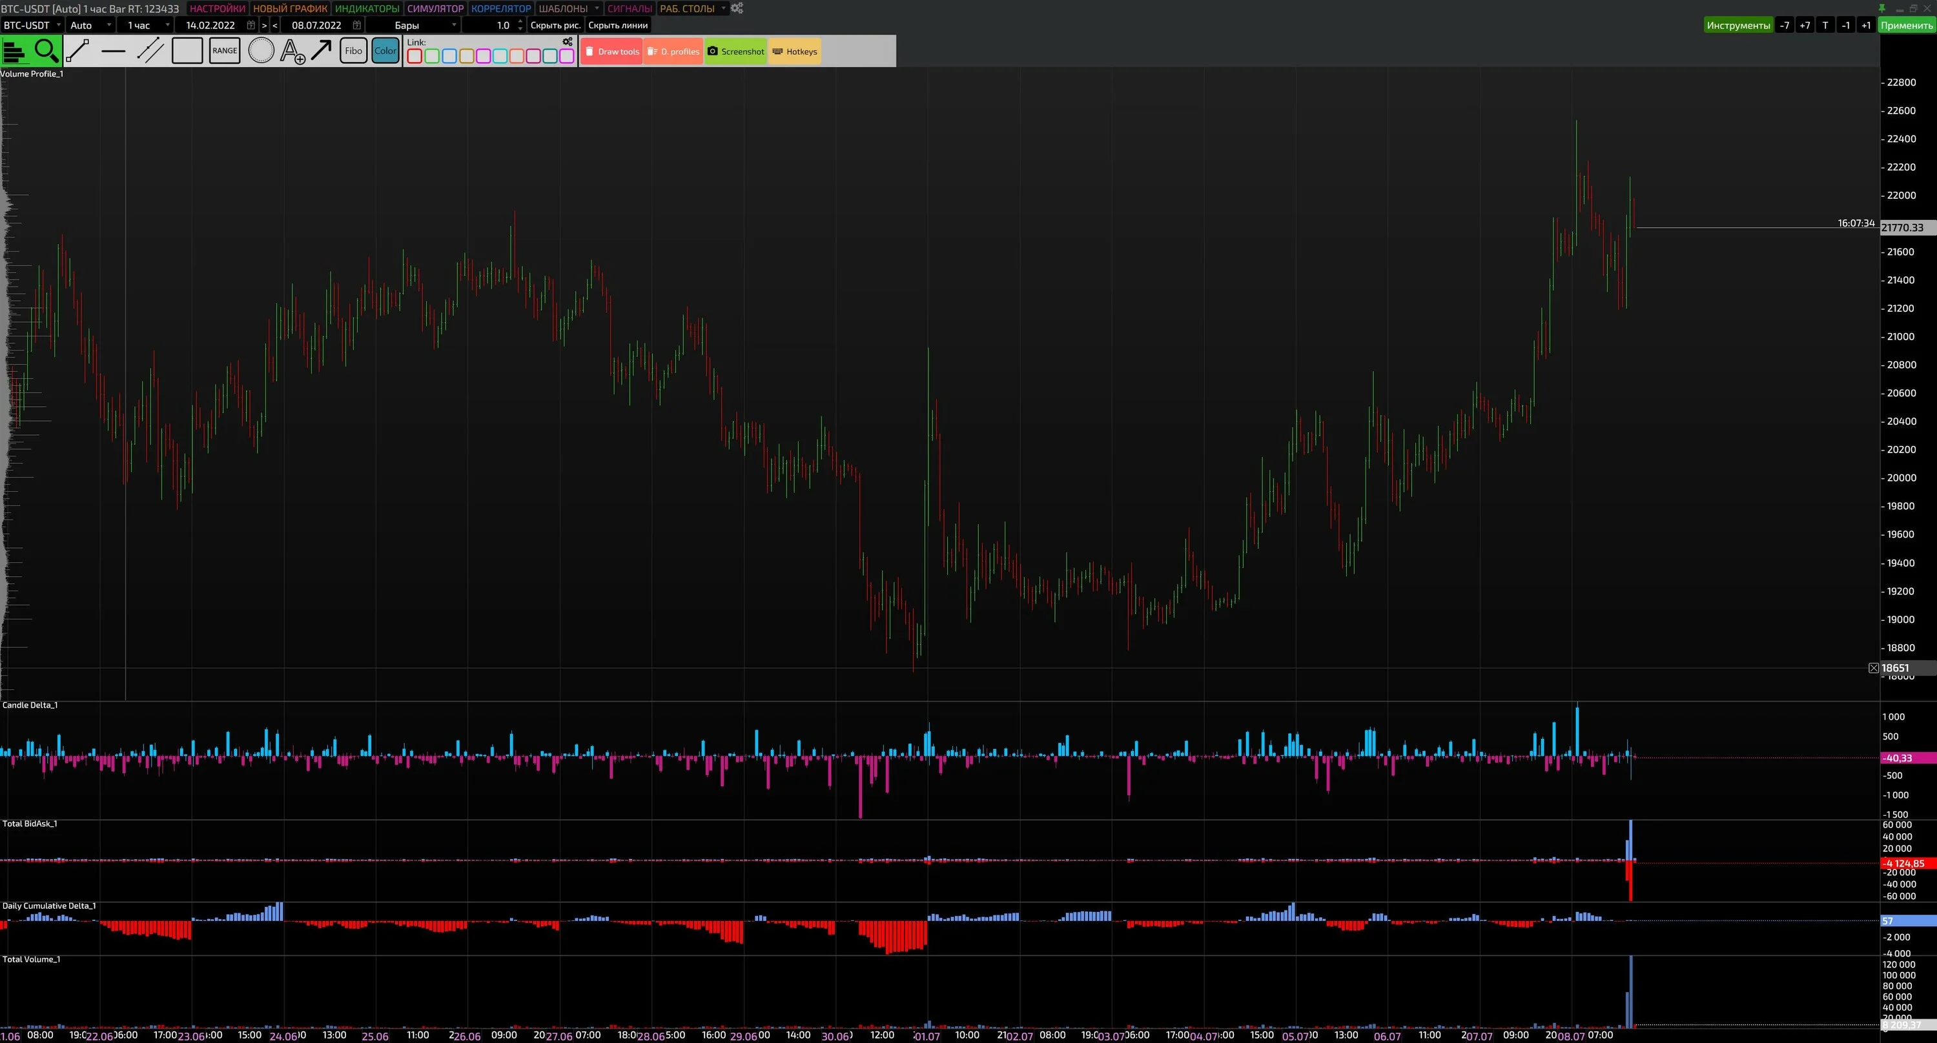This screenshot has width=1937, height=1043.
Task: Pick the arrow drawing tool
Action: pyautogui.click(x=322, y=51)
